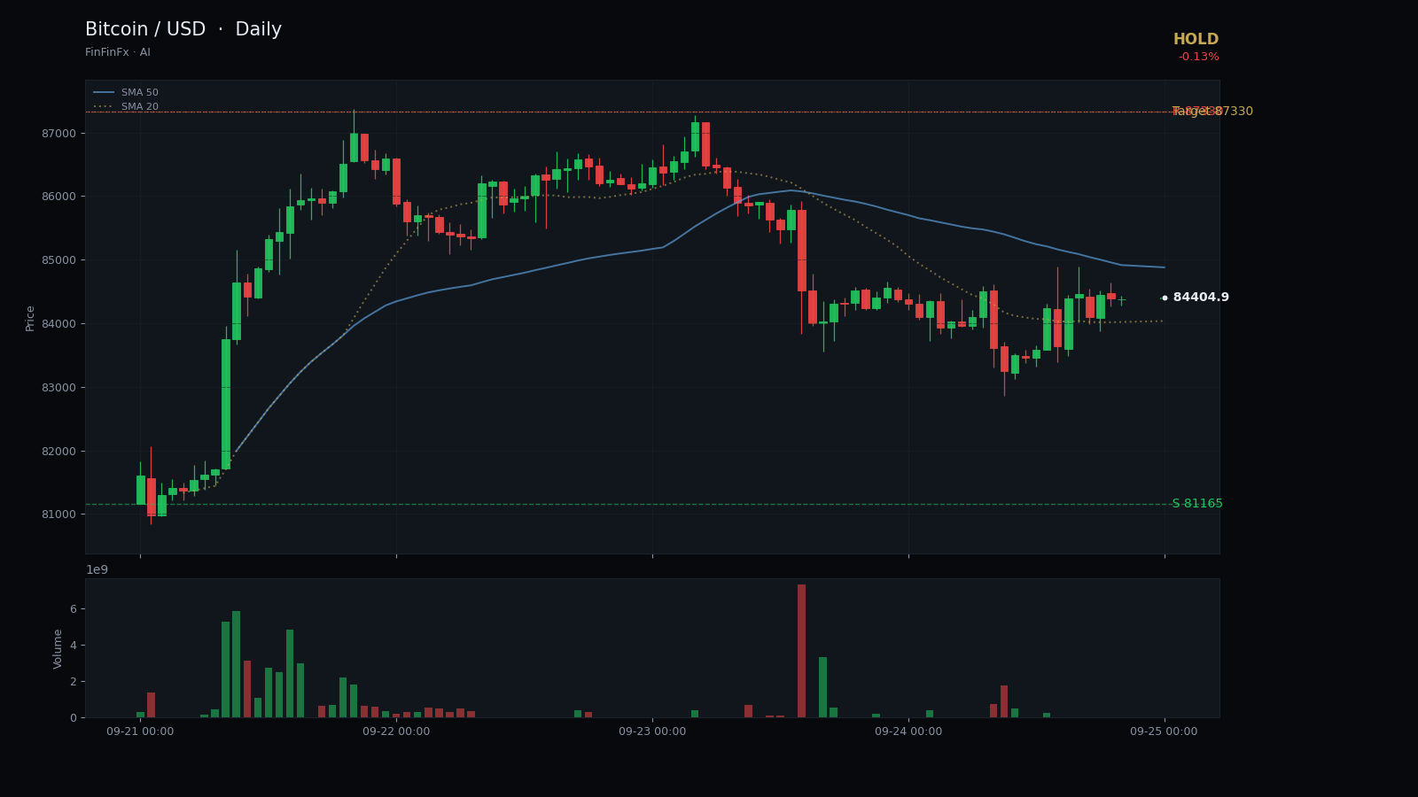This screenshot has height=797, width=1418.
Task: Click the "Bitcoin / USD · Daily" chart title
Action: (183, 30)
